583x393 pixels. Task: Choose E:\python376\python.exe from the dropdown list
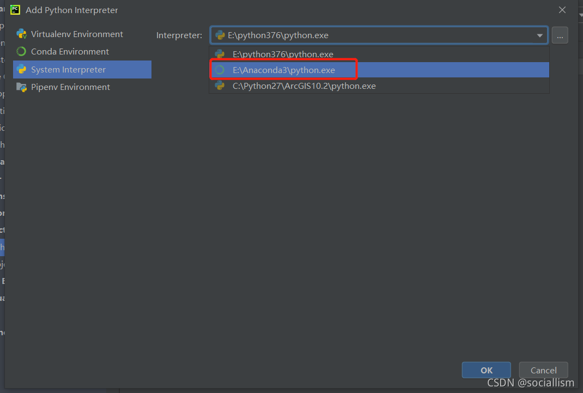379,55
